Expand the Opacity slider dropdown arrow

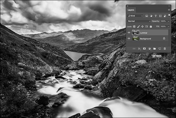click(x=168, y=21)
